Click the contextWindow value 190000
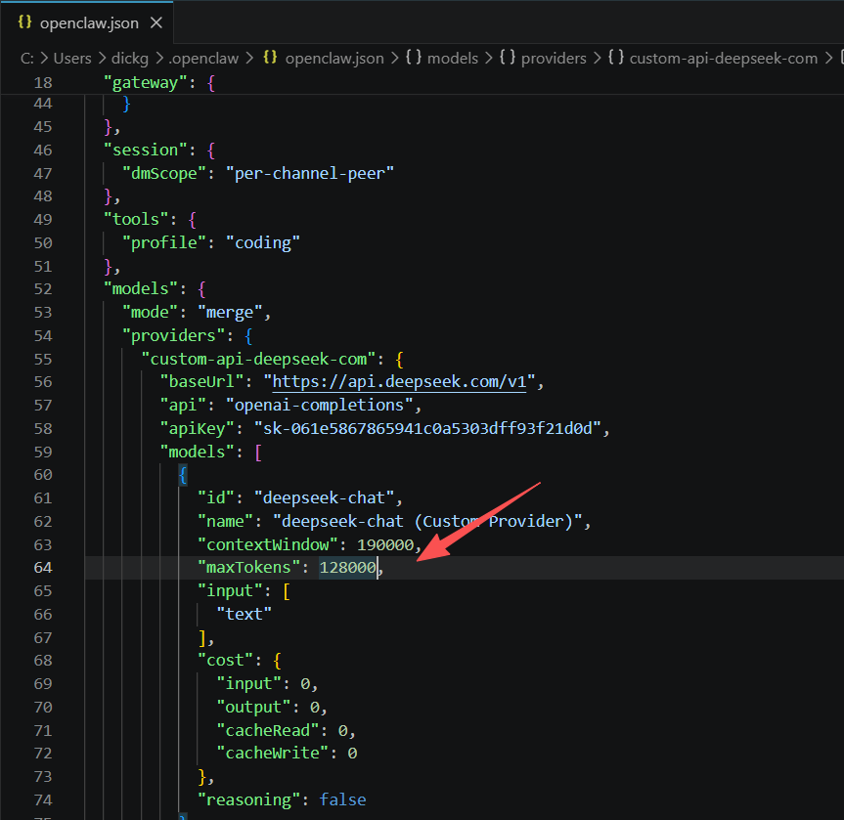844x820 pixels. [x=385, y=544]
